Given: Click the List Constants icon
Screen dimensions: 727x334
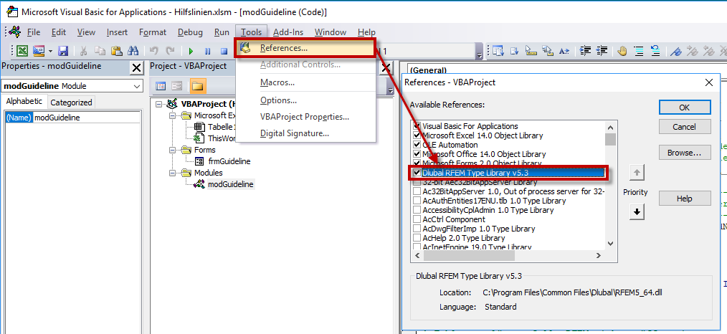Looking at the screenshot, I should pos(515,51).
